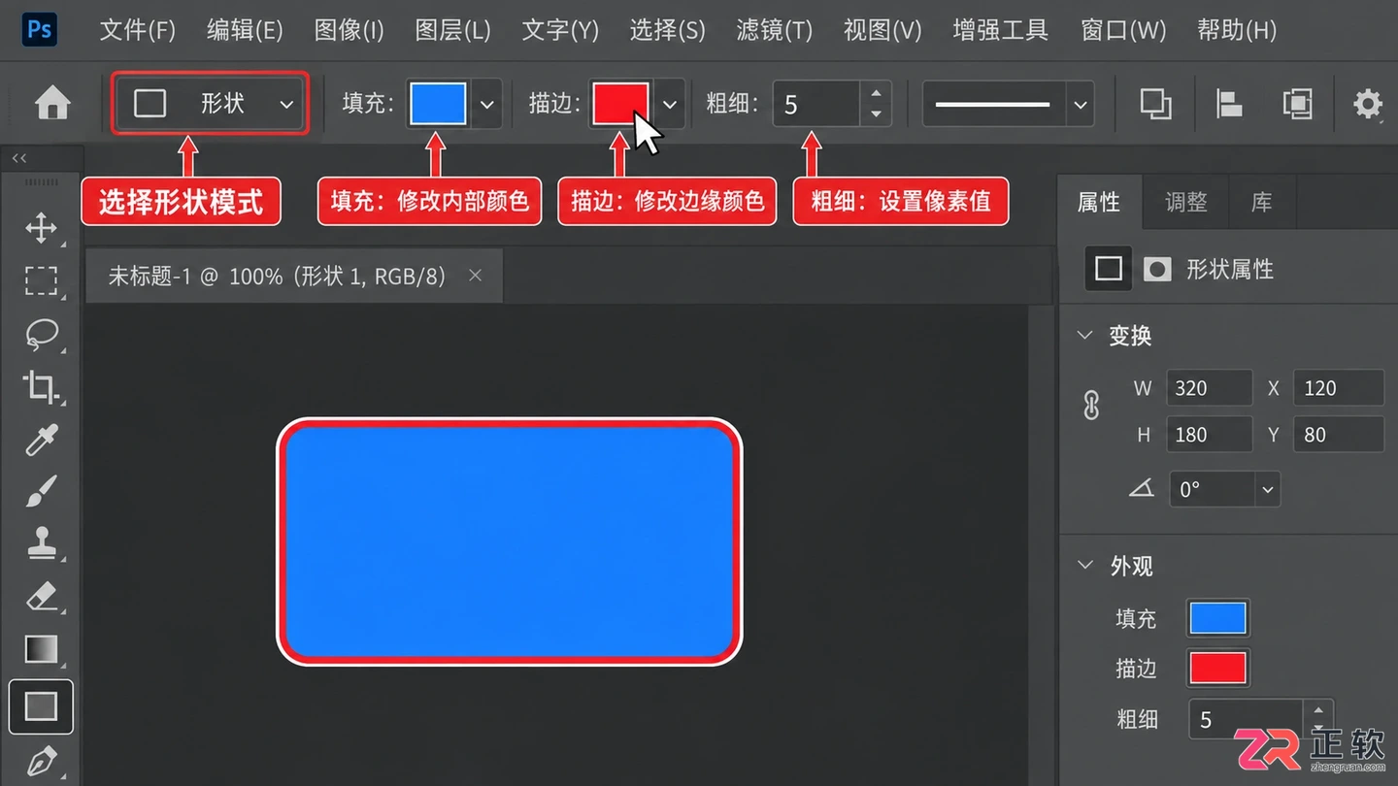Select the Clone Stamp tool

pos(41,543)
